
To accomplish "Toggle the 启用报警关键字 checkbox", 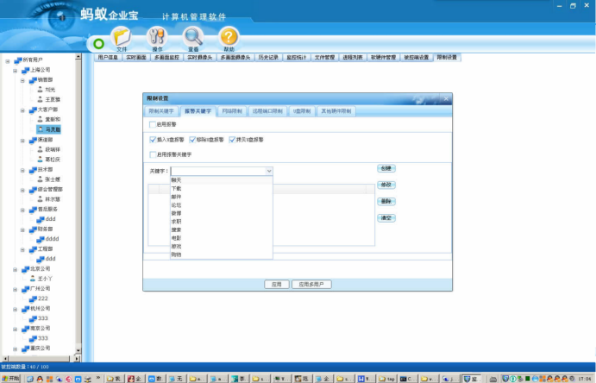I will [154, 154].
